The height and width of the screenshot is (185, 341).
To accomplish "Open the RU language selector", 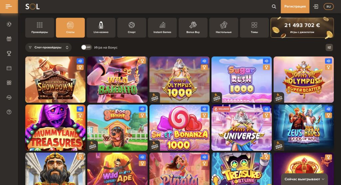I will 329,7.
